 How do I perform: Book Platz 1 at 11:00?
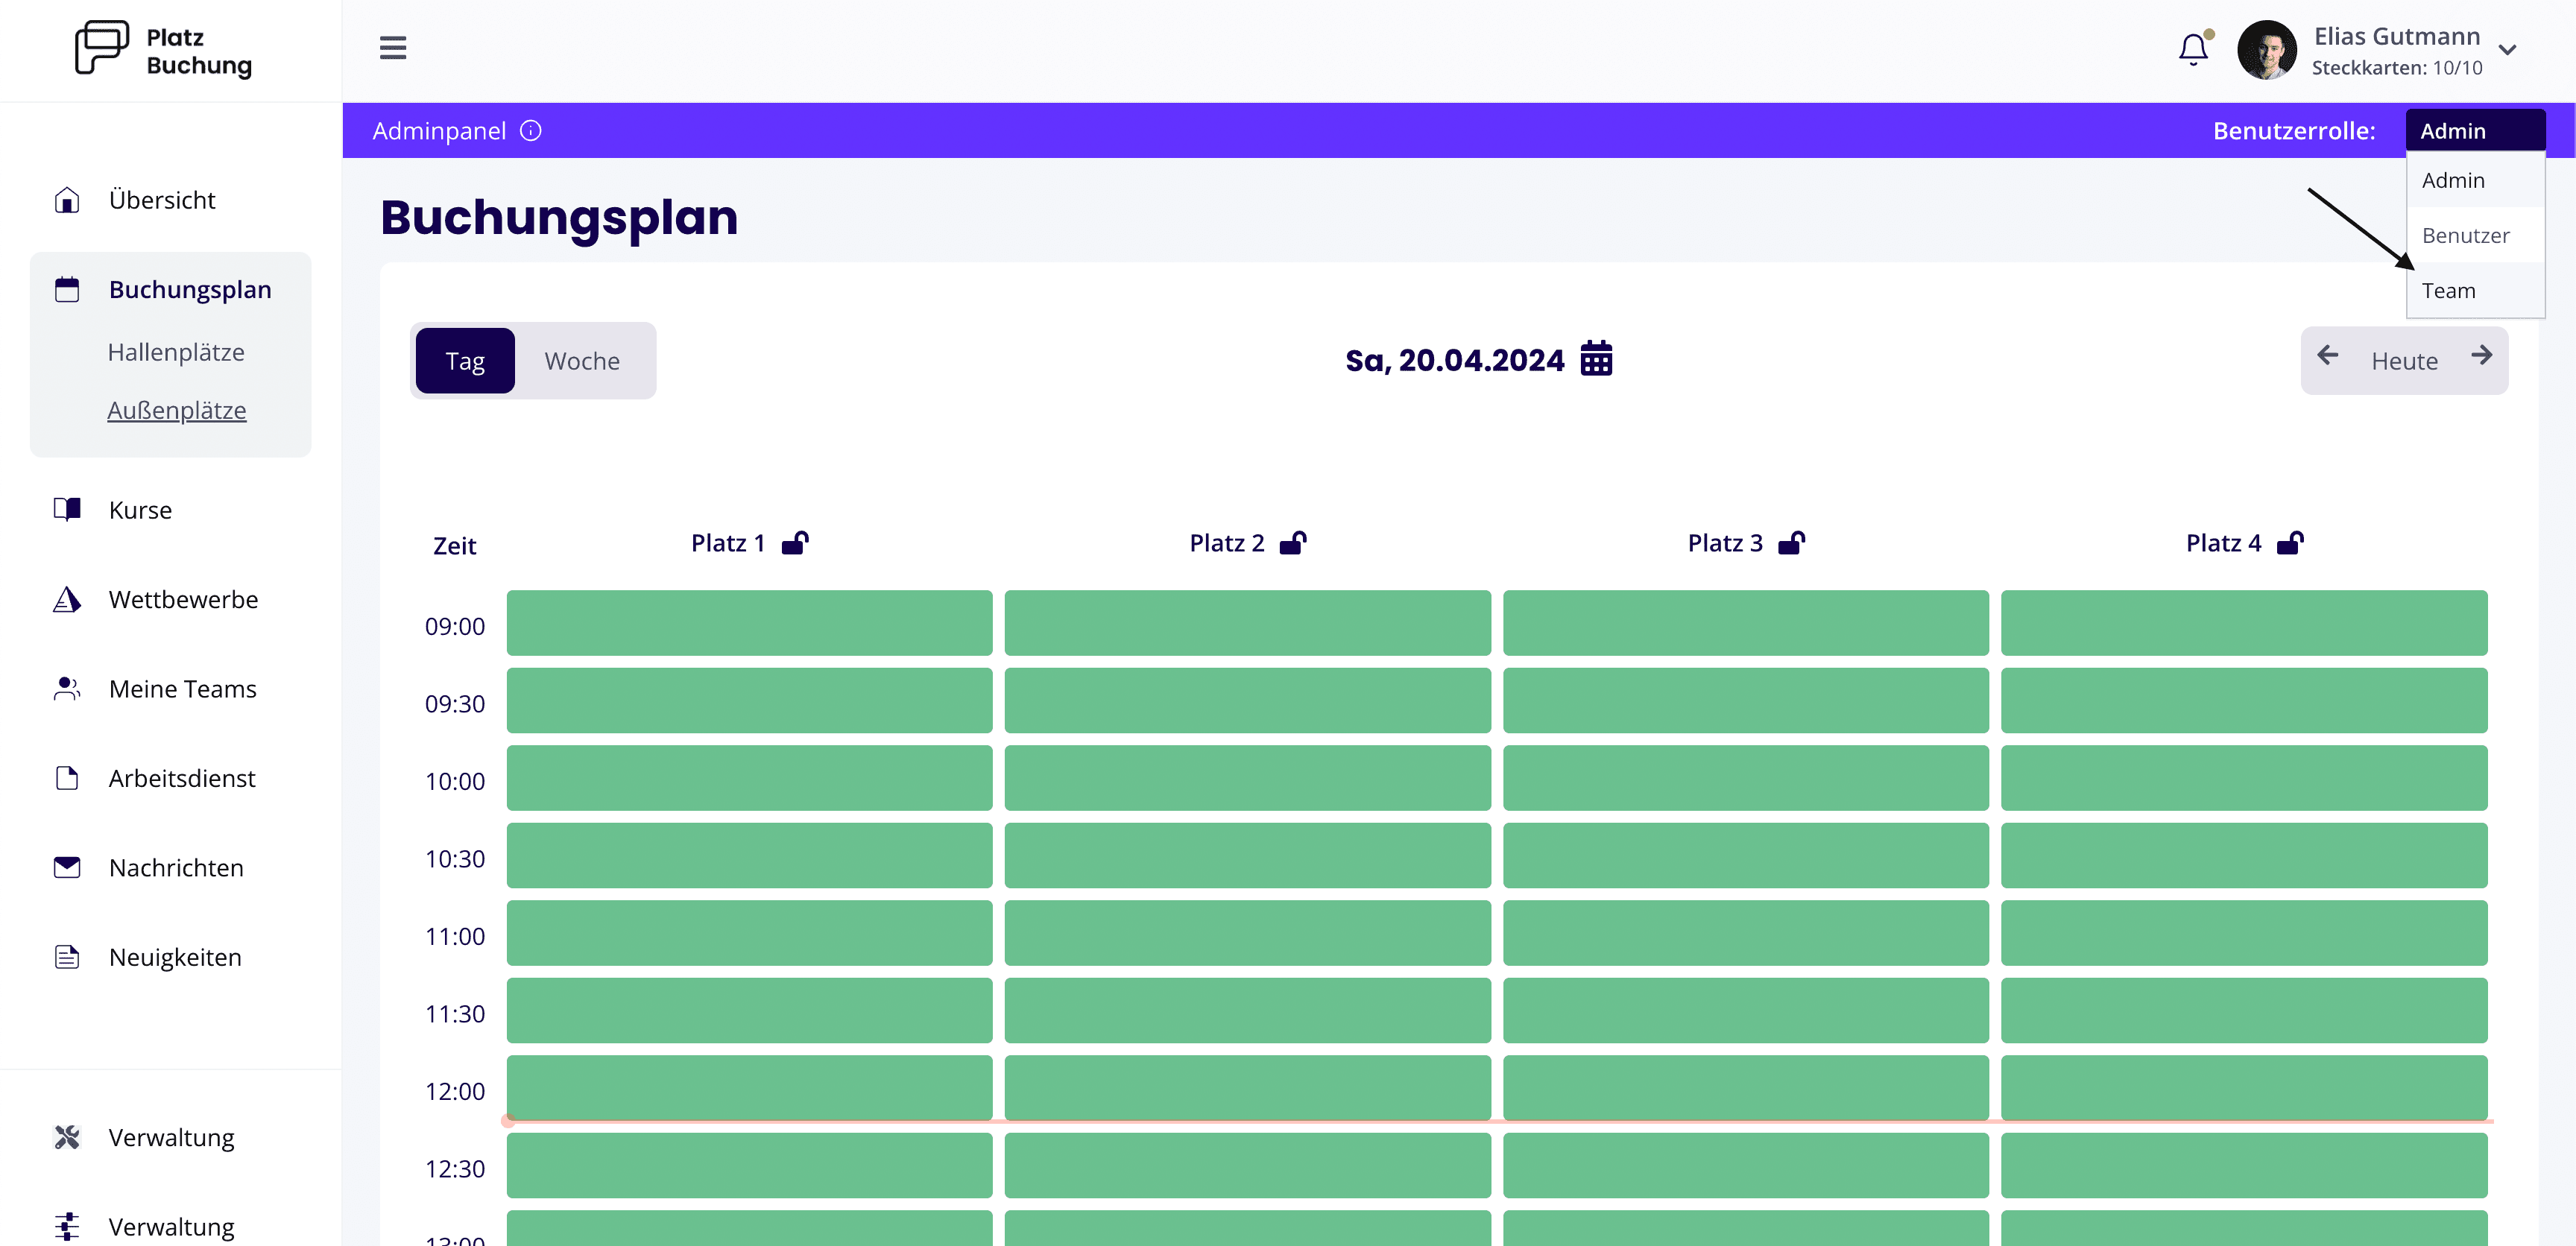(x=749, y=933)
